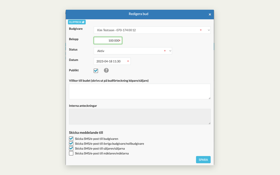
Task: Click the Interna anteckningar text area
Action: pos(140,117)
